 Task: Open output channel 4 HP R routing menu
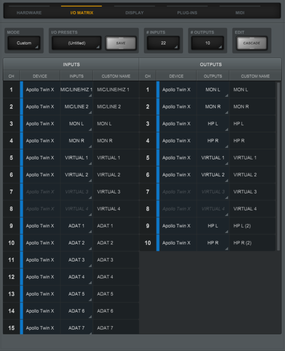[213, 141]
